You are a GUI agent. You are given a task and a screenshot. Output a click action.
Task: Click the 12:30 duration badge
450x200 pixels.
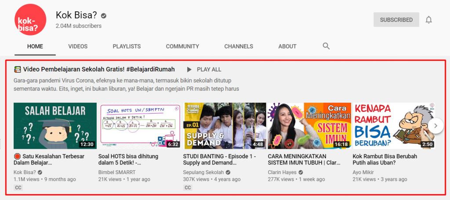87,144
